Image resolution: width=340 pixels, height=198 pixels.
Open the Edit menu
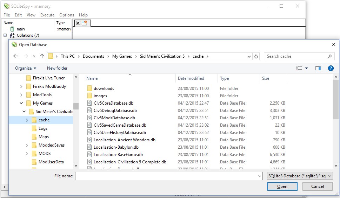(18, 15)
